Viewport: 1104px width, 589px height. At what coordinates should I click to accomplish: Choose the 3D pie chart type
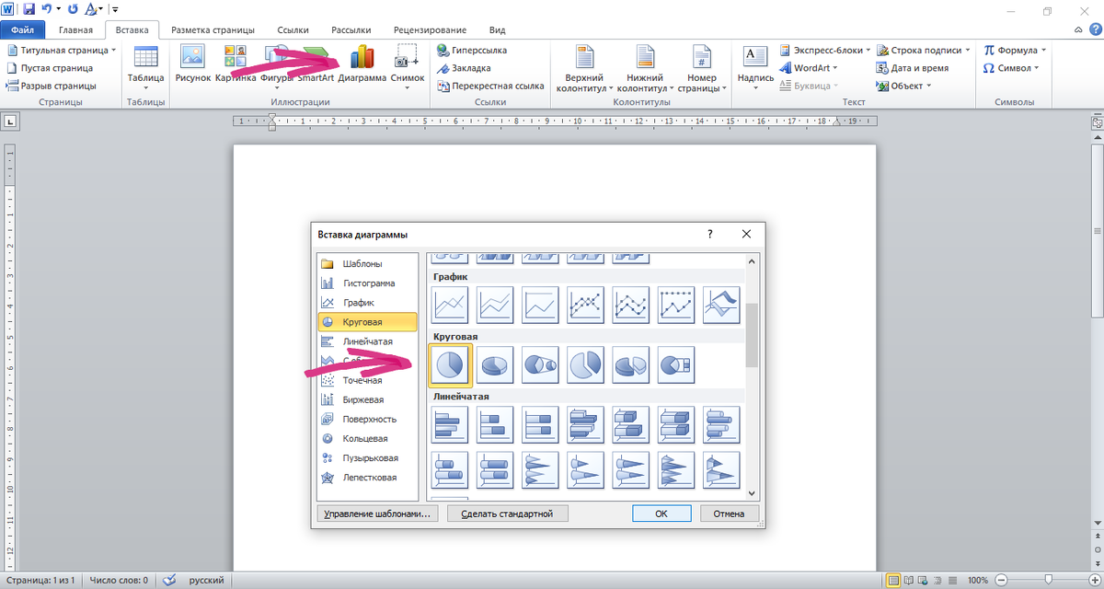495,364
